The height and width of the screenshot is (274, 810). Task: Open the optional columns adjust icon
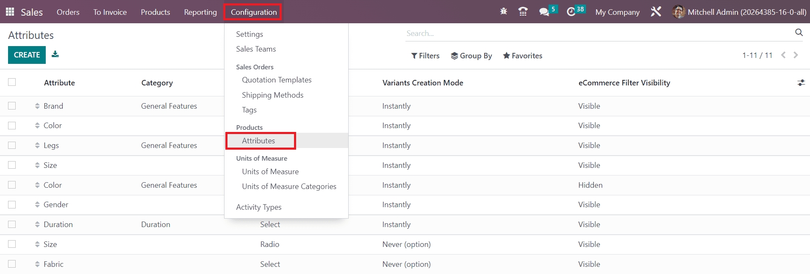(x=801, y=83)
